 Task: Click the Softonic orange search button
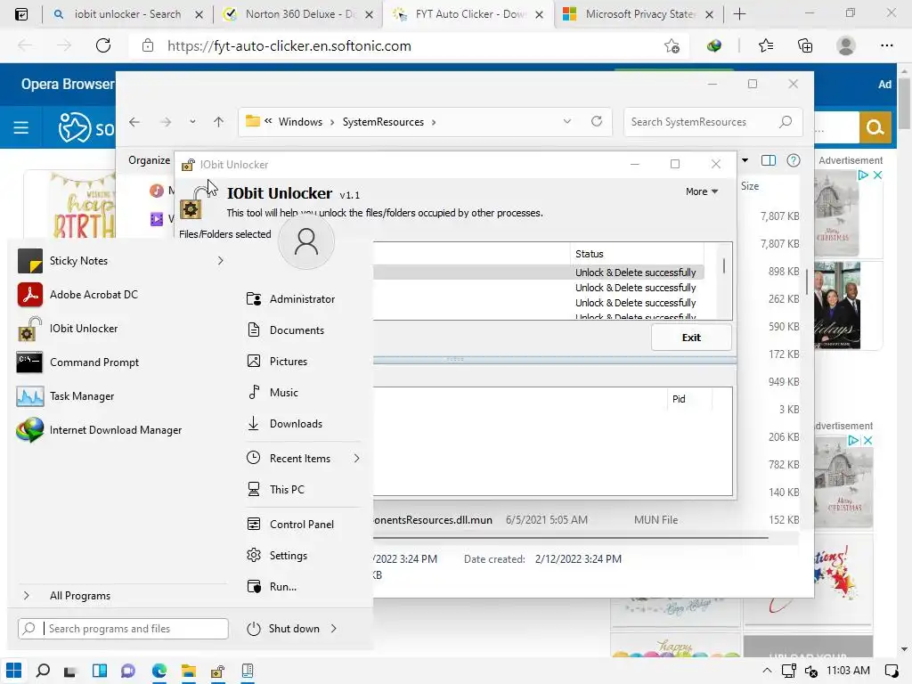click(875, 126)
